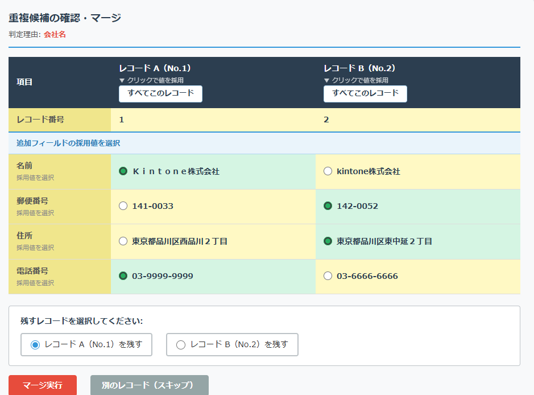Click すべてこのレコード button under Record B
This screenshot has height=395, width=534.
365,94
